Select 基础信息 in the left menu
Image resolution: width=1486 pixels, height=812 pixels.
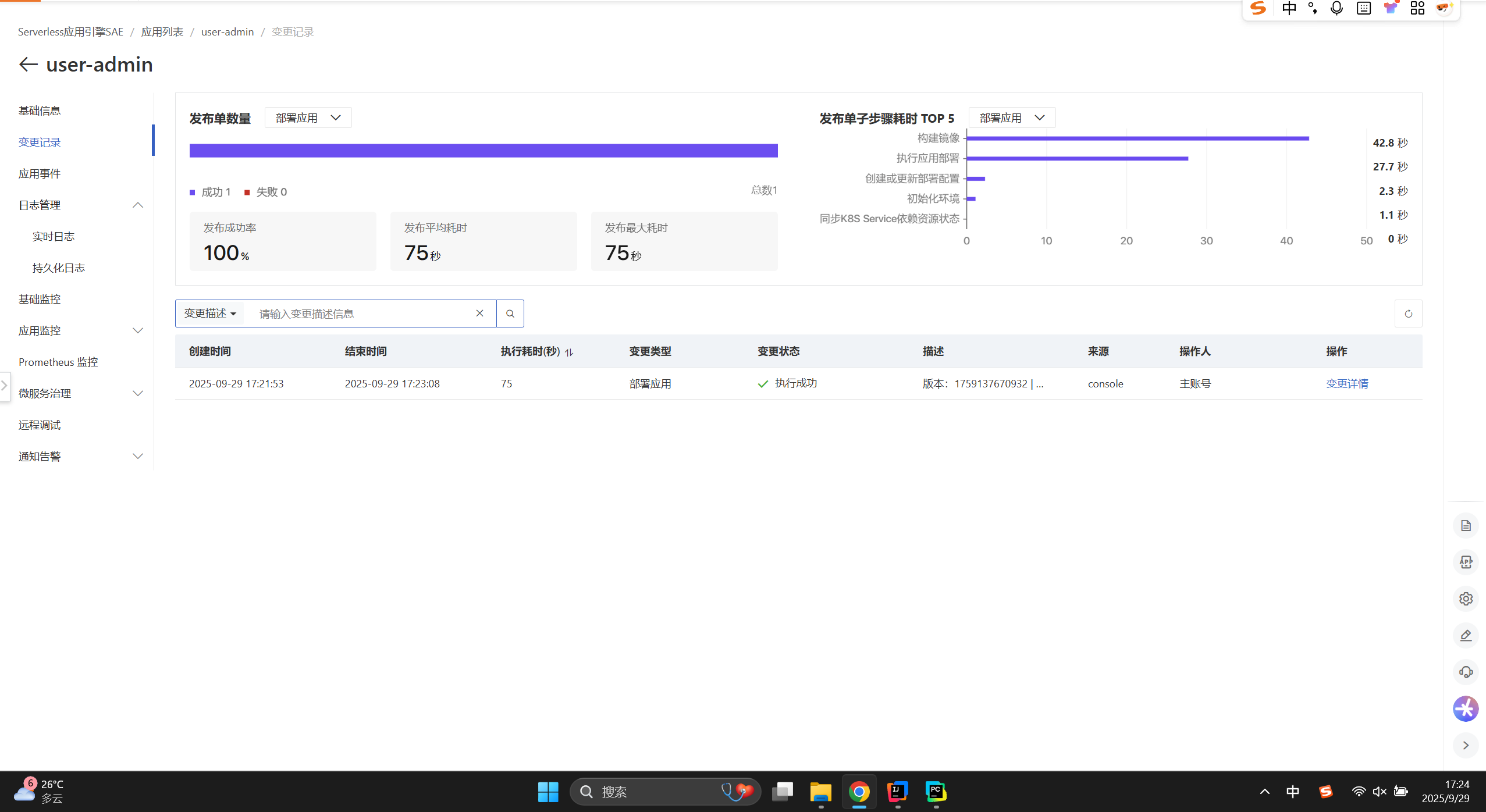[x=40, y=111]
